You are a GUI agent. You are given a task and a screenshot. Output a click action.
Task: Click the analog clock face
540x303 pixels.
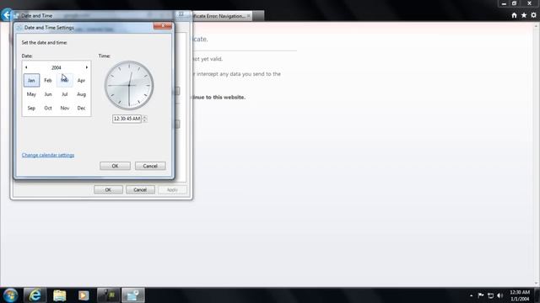(x=129, y=85)
